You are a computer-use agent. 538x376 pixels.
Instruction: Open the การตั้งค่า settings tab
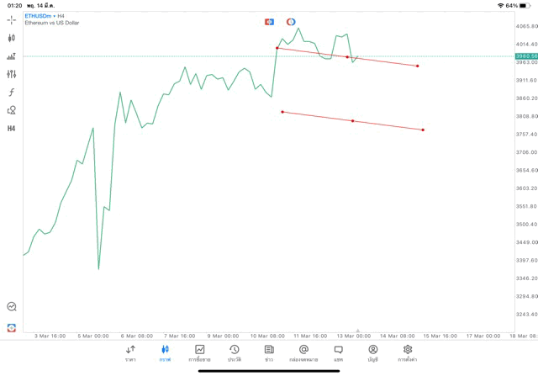pyautogui.click(x=408, y=352)
